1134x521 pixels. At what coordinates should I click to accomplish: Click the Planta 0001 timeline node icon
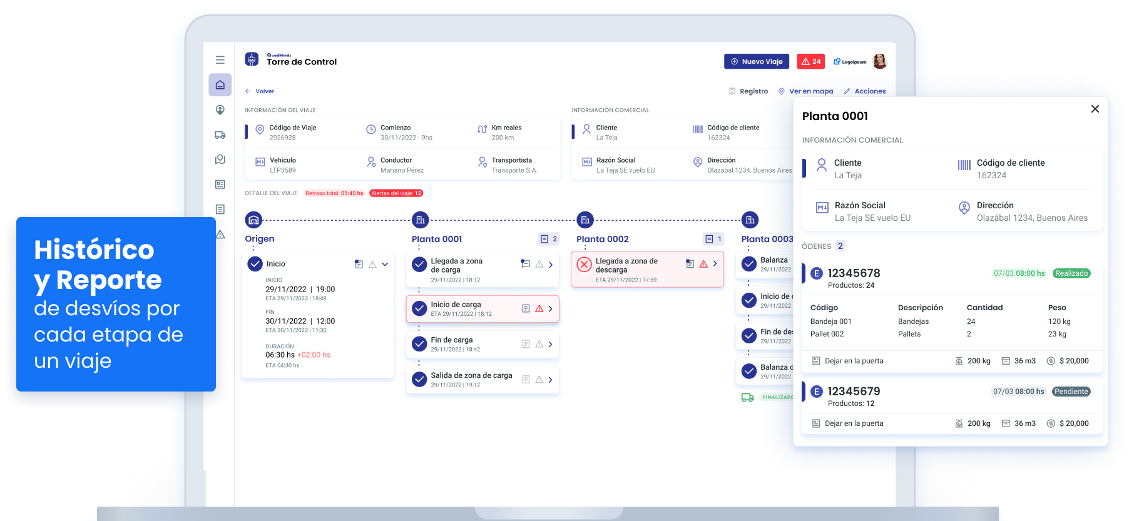point(420,220)
